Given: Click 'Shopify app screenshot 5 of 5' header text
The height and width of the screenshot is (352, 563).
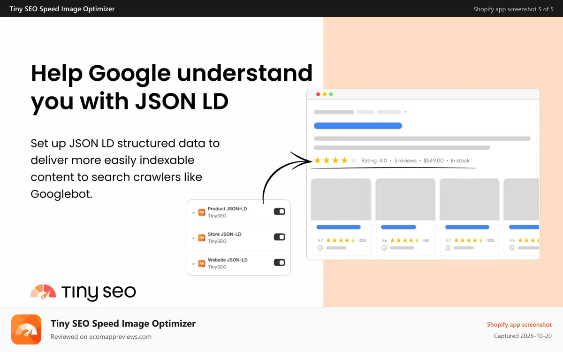Looking at the screenshot, I should pos(514,9).
